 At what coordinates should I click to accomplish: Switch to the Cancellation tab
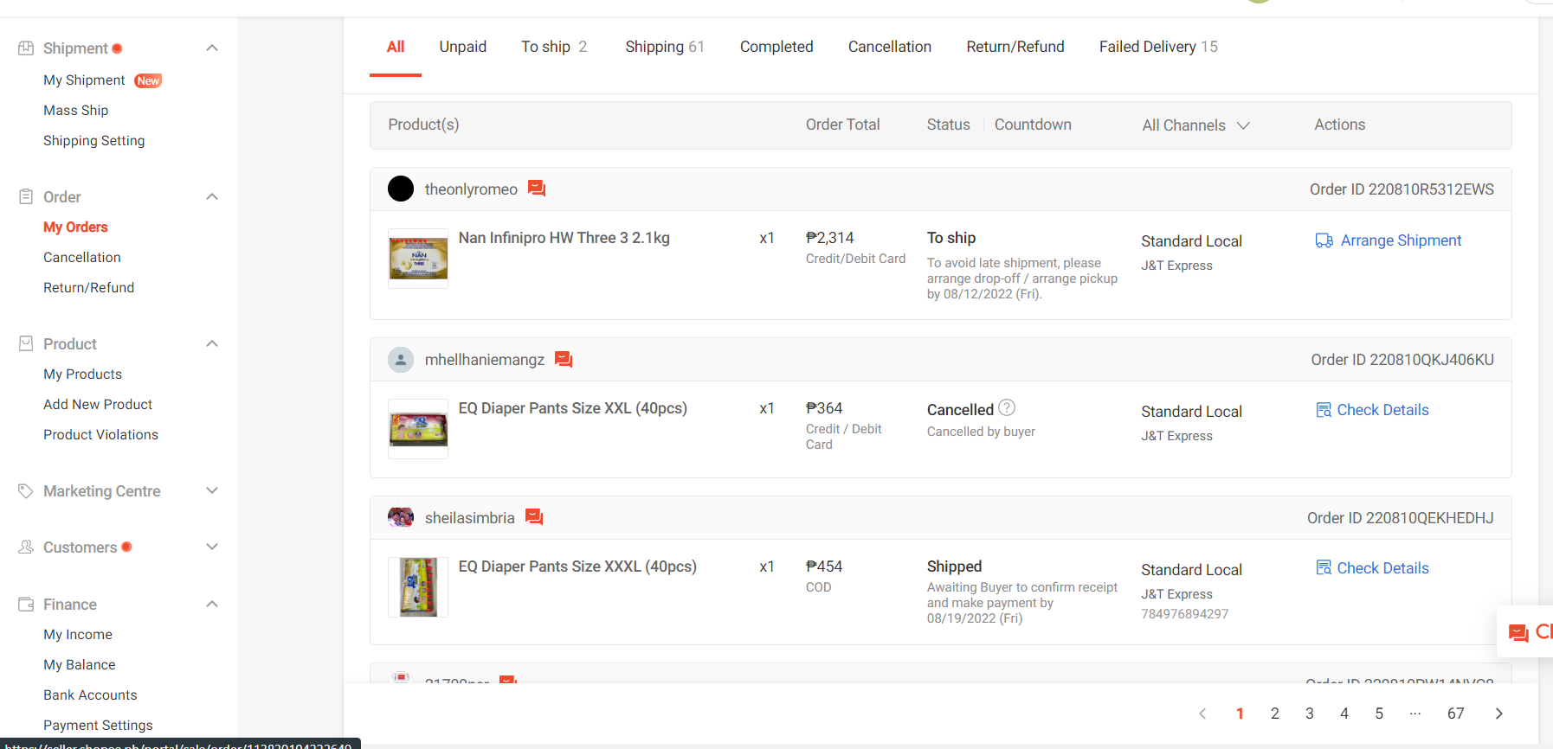point(890,47)
